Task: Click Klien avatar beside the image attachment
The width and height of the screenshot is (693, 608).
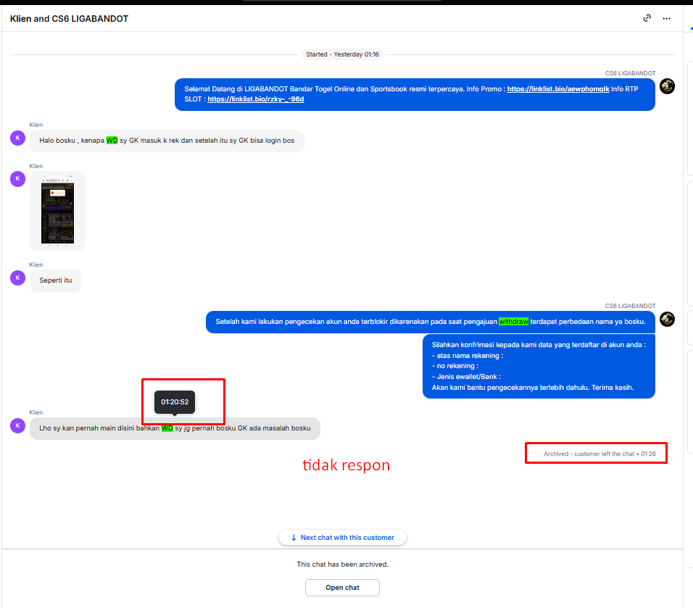Action: click(x=17, y=179)
